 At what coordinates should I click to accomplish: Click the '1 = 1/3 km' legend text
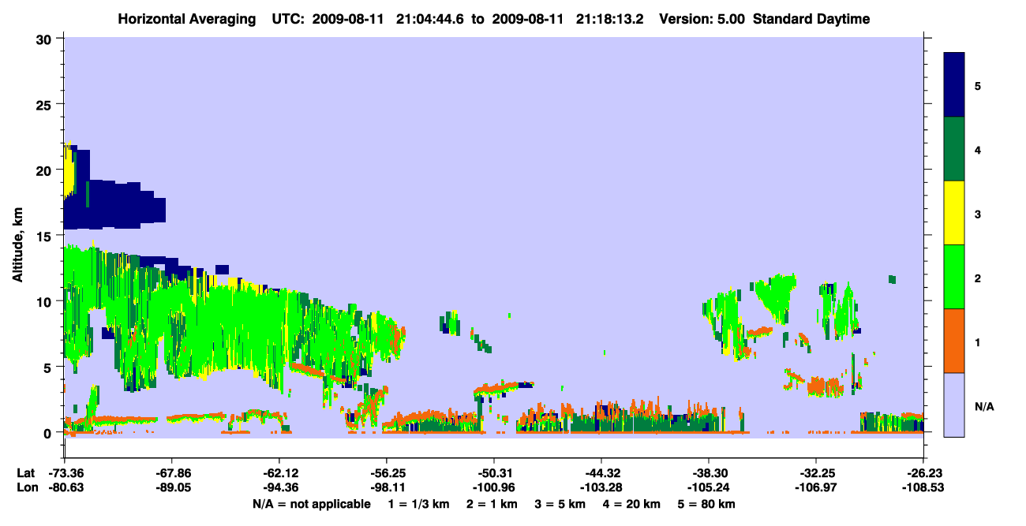tap(419, 504)
